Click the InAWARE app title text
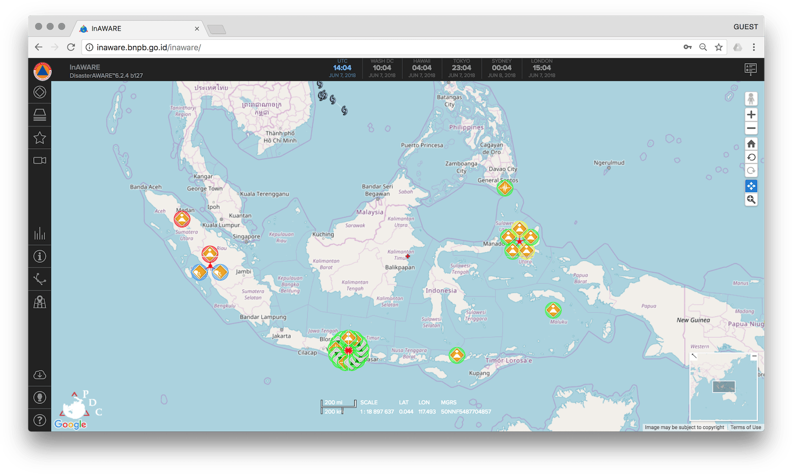This screenshot has height=474, width=792. (x=85, y=67)
